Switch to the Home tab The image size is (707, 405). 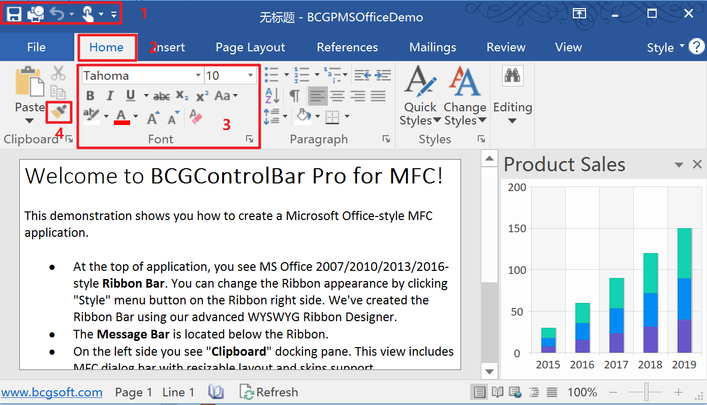point(106,47)
